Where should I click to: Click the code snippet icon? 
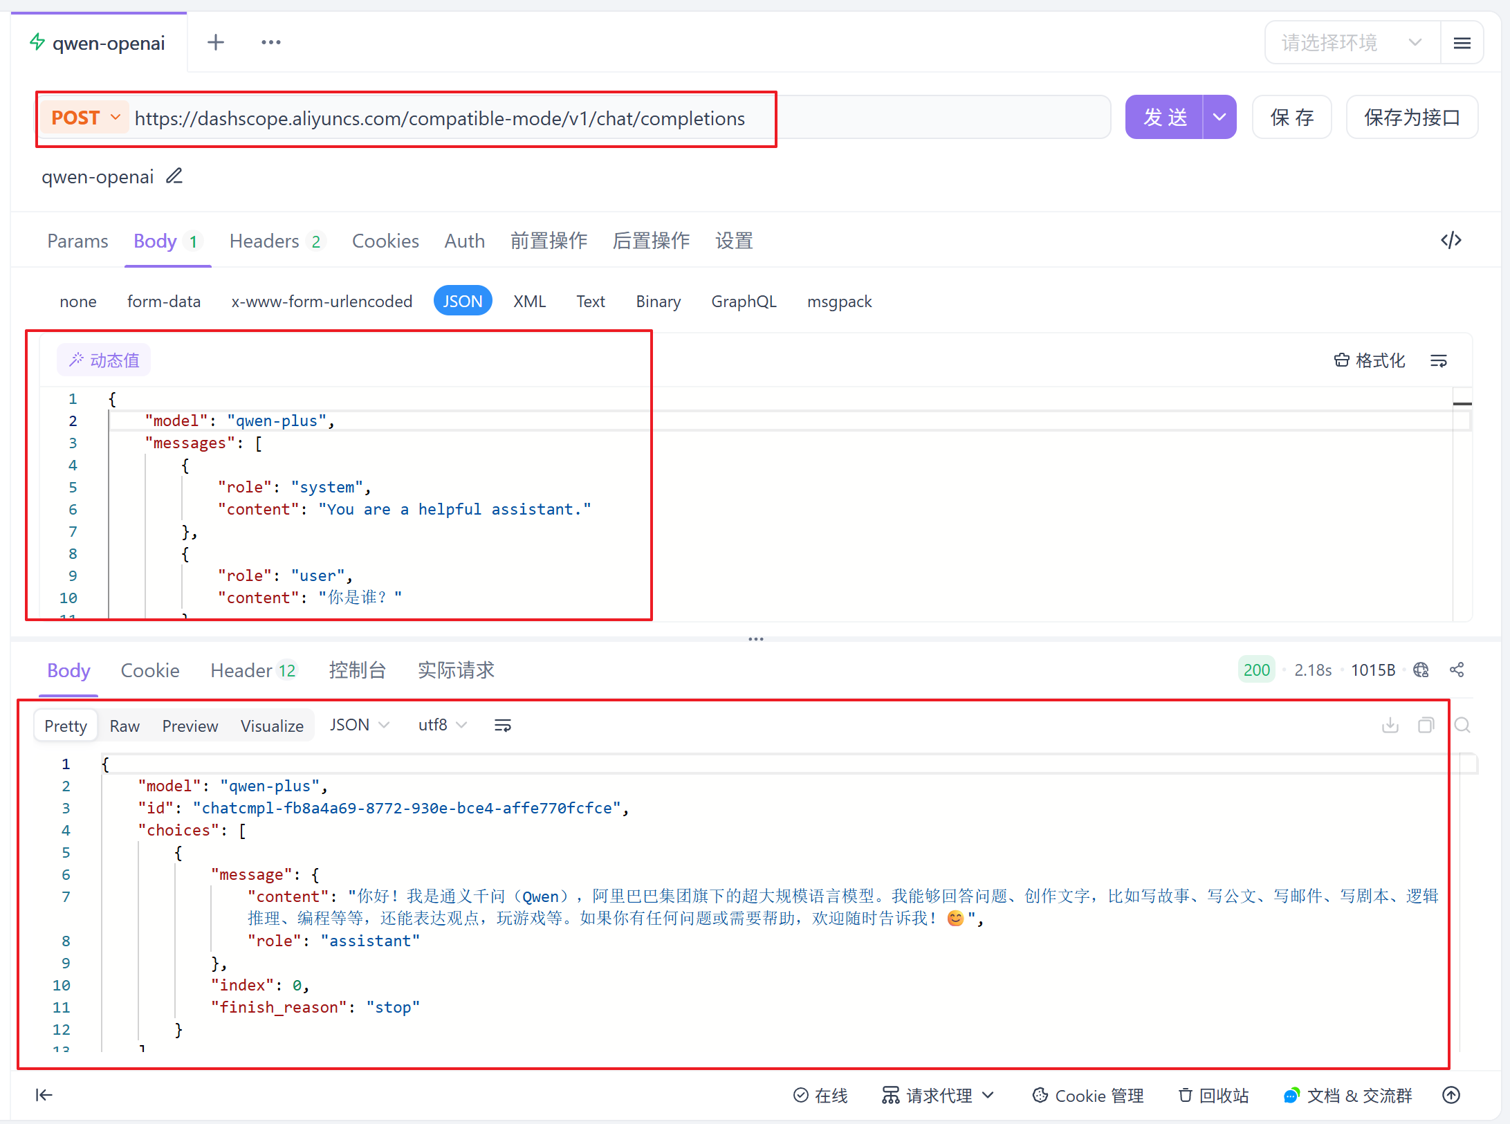pyautogui.click(x=1451, y=240)
